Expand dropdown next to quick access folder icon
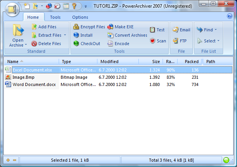Screen dimensions: 237x167 click(42, 6)
